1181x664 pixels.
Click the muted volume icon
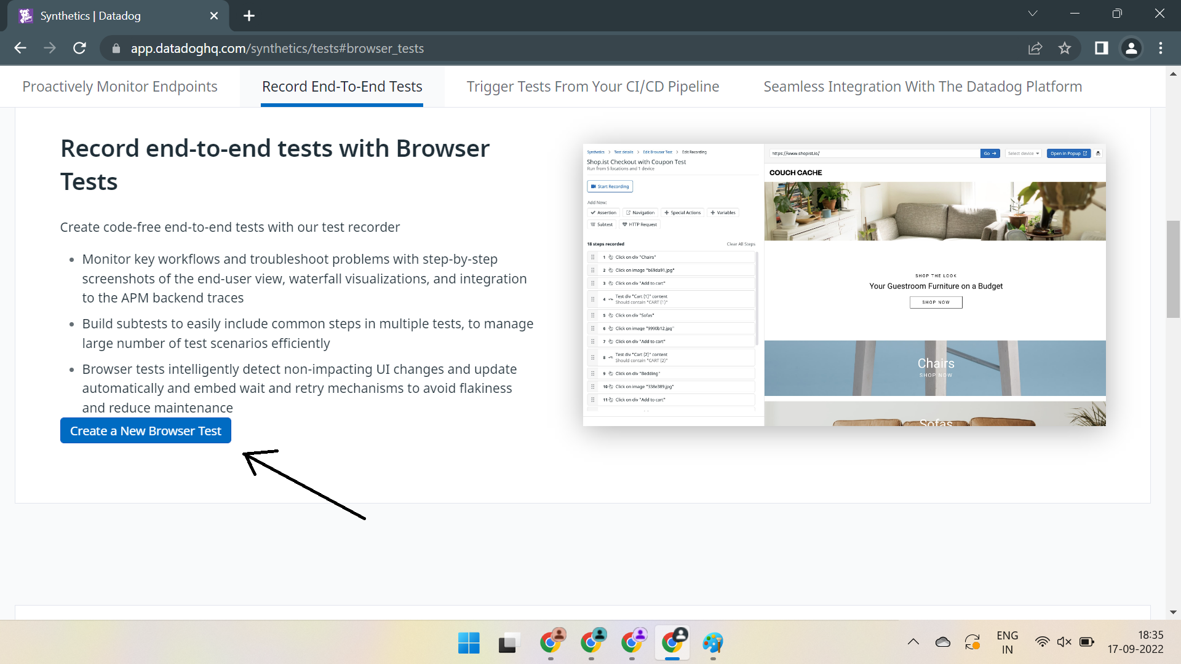[x=1064, y=642]
